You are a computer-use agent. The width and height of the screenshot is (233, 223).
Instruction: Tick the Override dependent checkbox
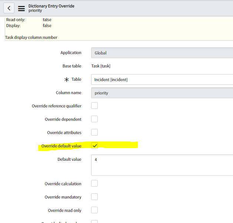click(94, 119)
